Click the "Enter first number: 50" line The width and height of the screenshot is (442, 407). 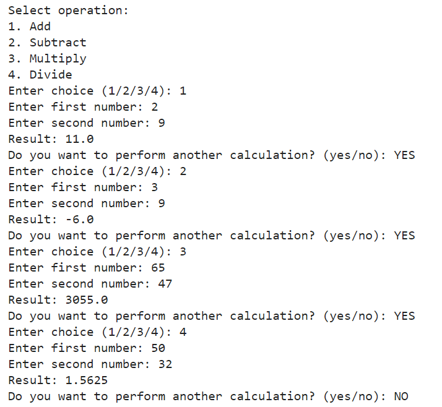point(87,348)
